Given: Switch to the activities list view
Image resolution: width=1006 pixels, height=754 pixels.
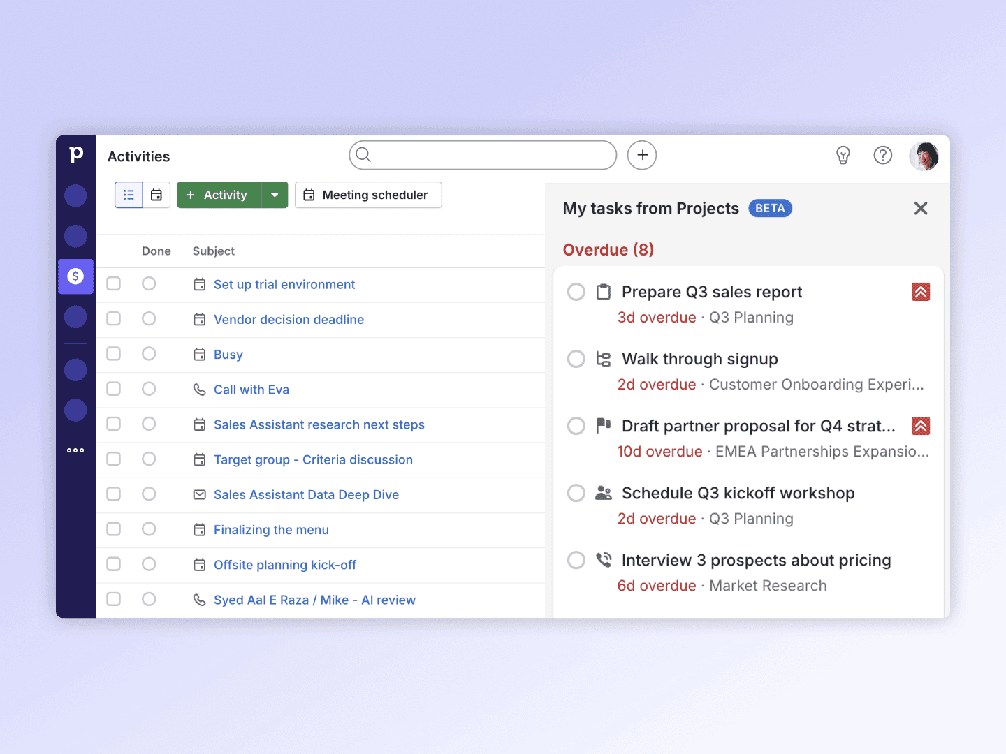Looking at the screenshot, I should (x=129, y=195).
